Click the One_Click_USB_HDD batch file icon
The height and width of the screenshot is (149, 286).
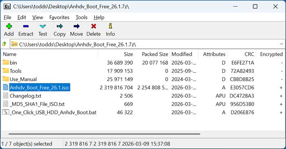6,112
